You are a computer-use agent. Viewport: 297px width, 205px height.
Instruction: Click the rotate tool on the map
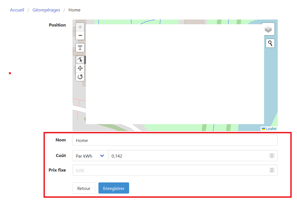coord(80,77)
